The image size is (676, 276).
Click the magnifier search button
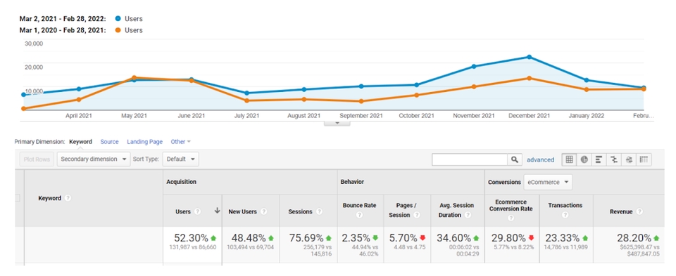click(x=514, y=159)
